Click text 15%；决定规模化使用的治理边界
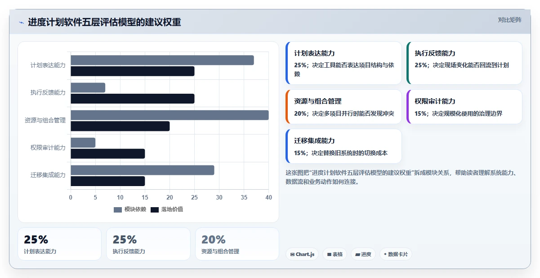This screenshot has height=278, width=540. [x=458, y=113]
